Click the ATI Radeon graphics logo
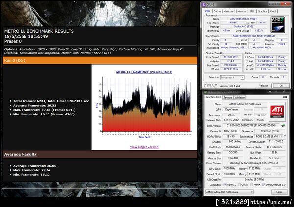 (x=277, y=112)
